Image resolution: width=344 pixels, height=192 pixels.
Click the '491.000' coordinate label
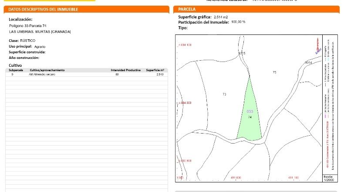click(236, 178)
